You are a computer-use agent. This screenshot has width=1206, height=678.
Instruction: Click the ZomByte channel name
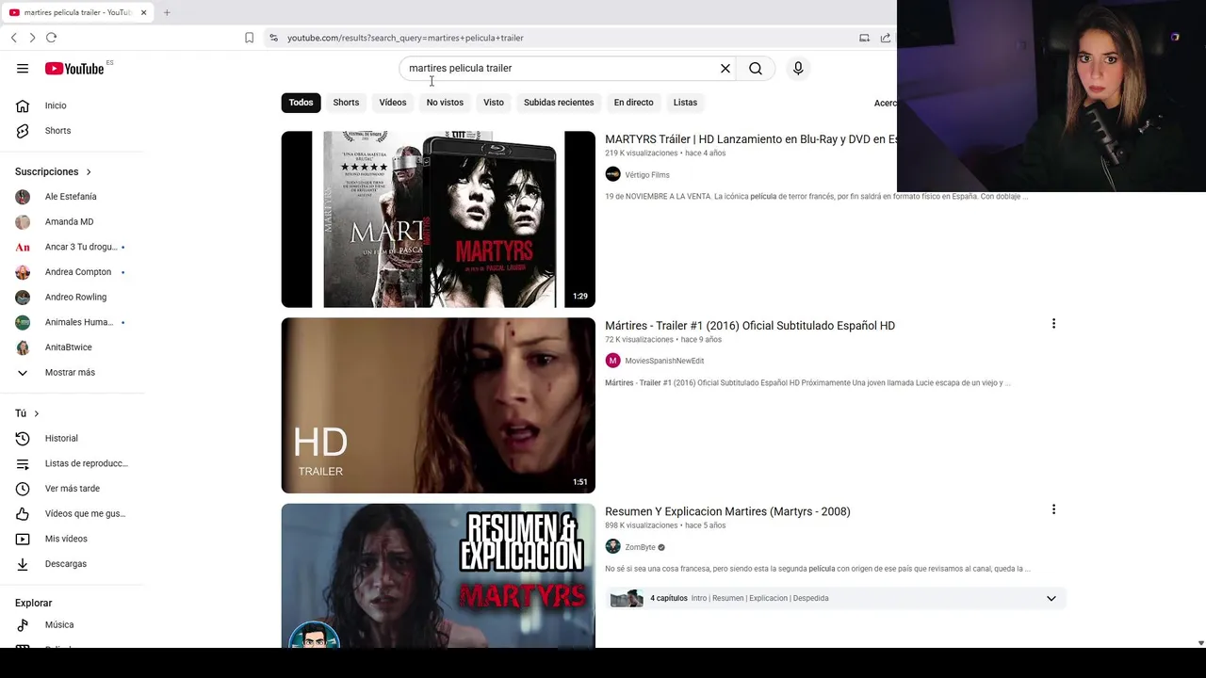(x=640, y=547)
